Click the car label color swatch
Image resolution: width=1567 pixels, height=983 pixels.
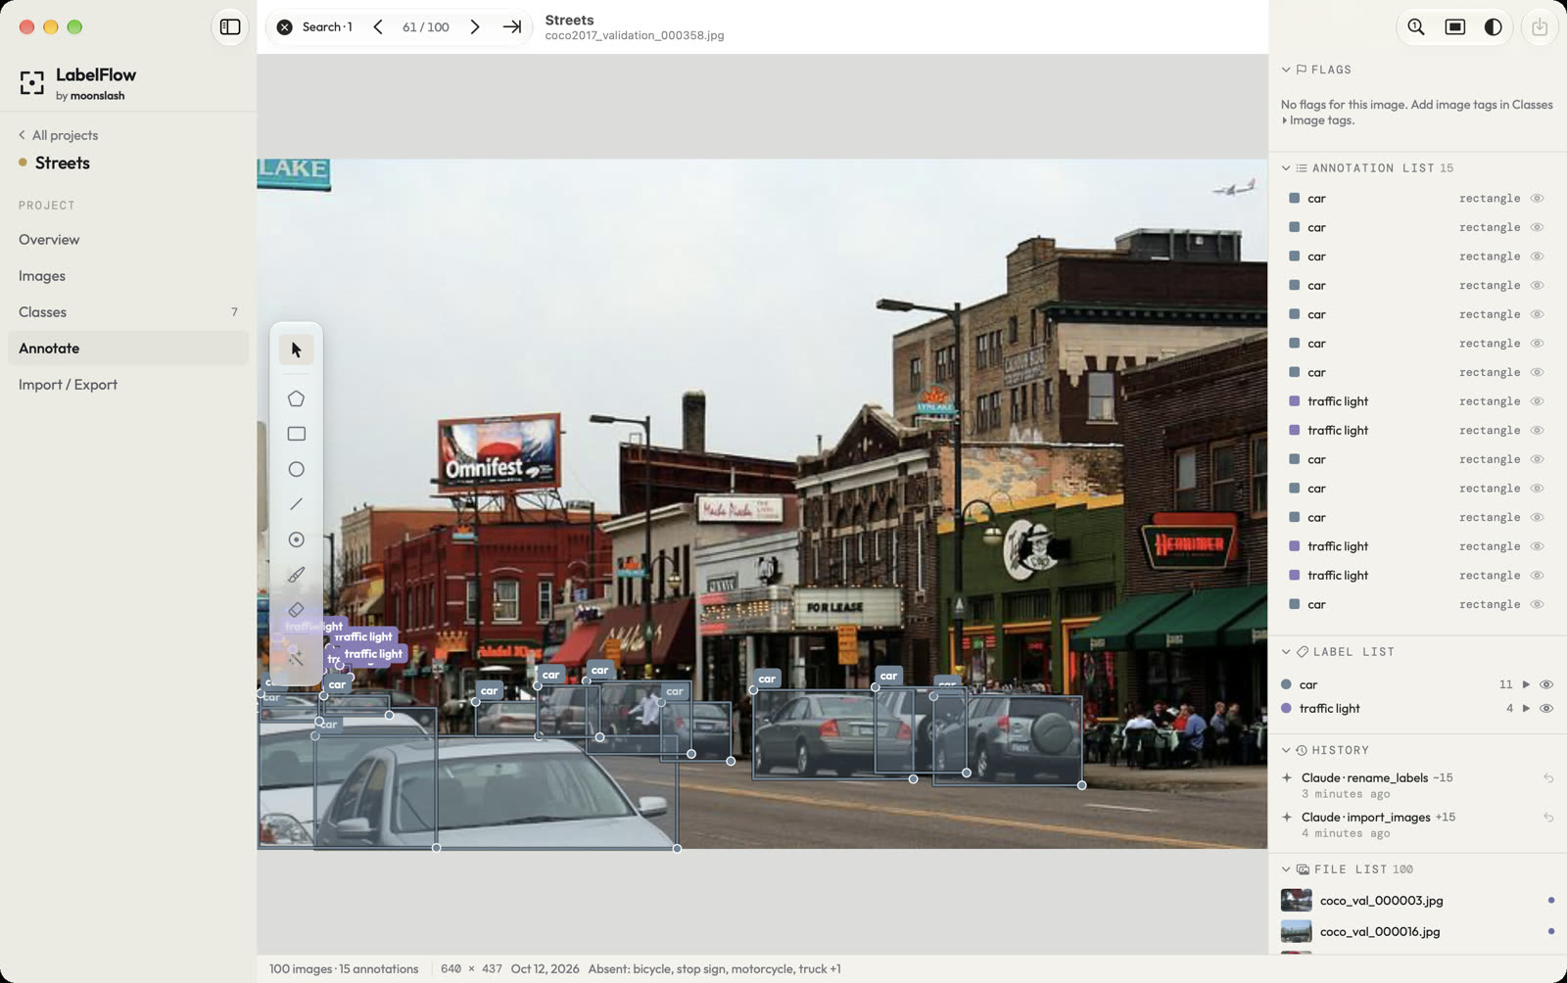[1286, 684]
